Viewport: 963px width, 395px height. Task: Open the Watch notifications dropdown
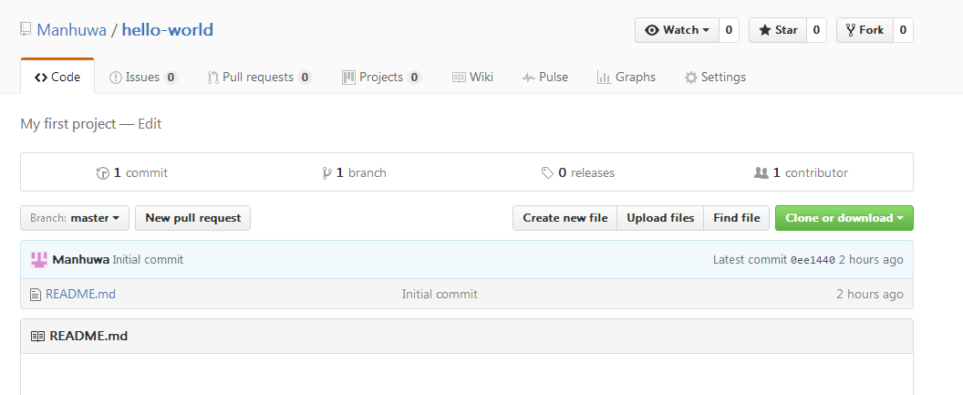tap(677, 30)
